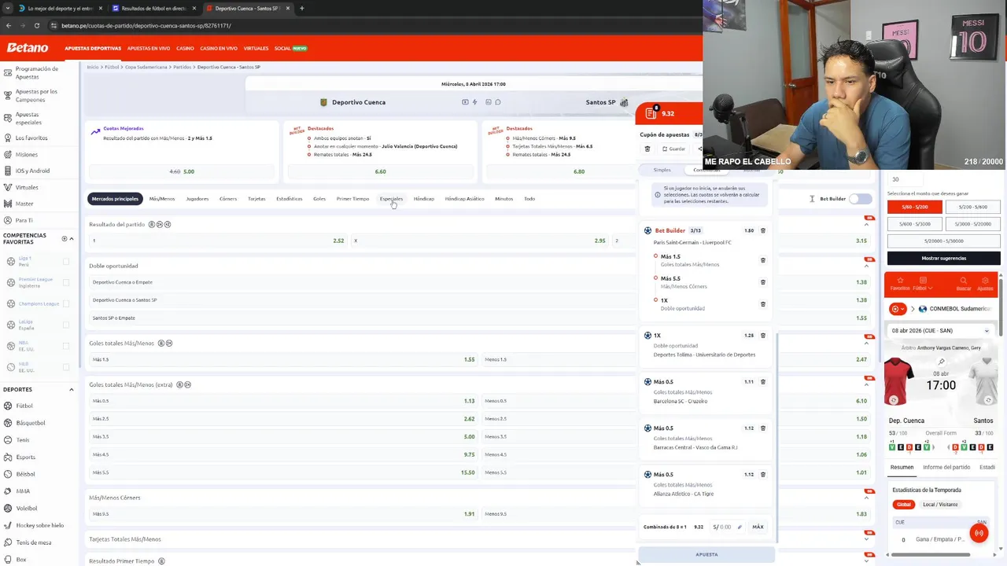Remove the Más 1.5 leg with its trash icon

[x=762, y=260]
